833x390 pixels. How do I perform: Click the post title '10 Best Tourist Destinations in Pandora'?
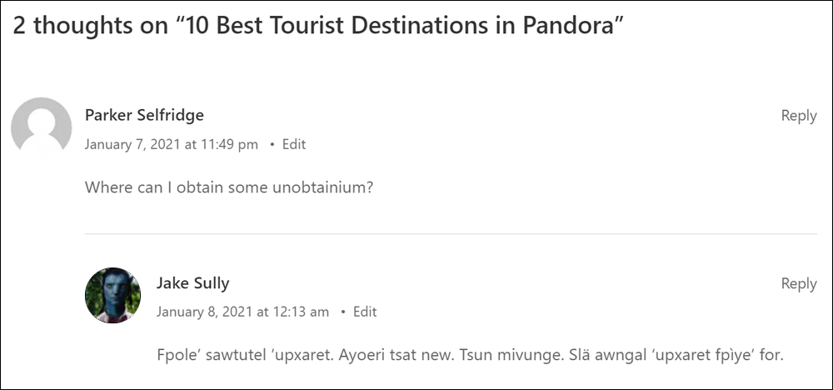pos(402,26)
